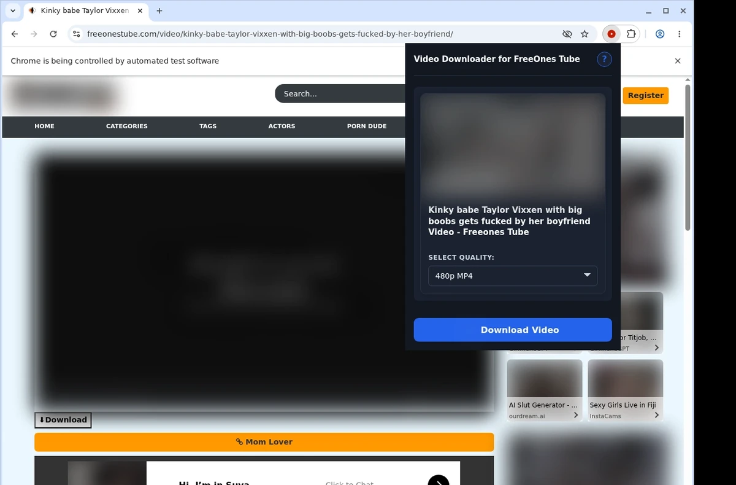Click the orange Register button
This screenshot has width=736, height=485.
click(x=645, y=95)
